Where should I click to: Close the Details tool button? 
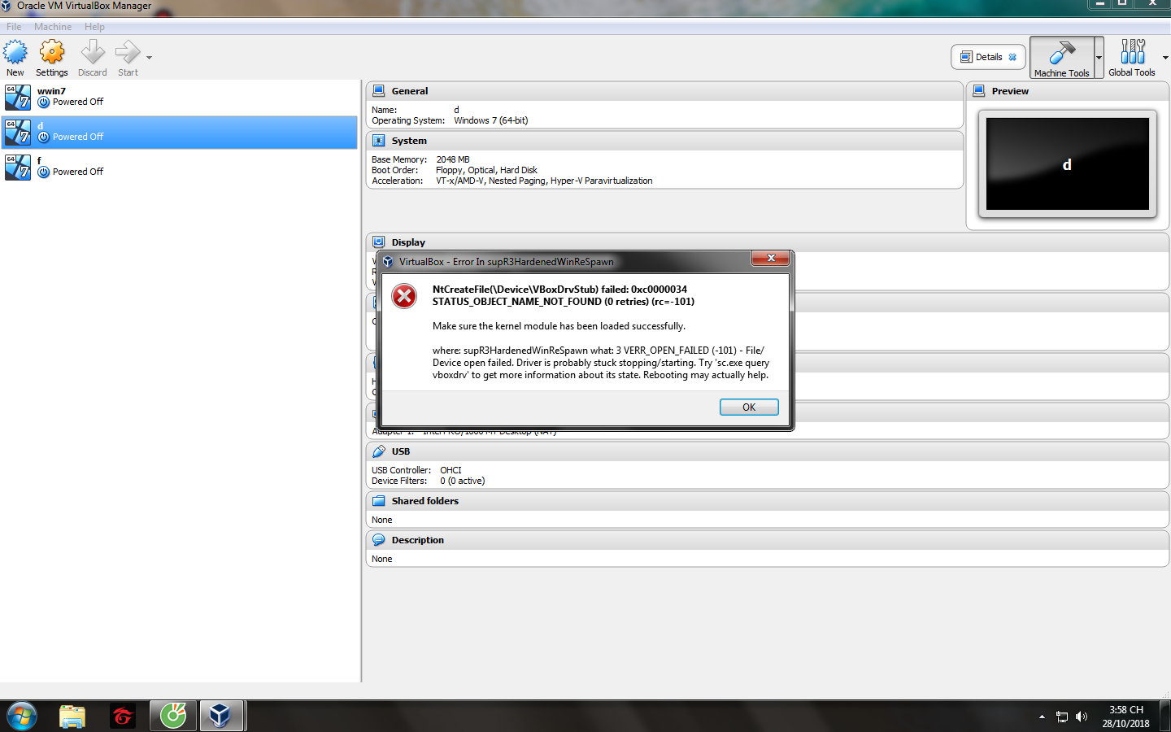1012,57
